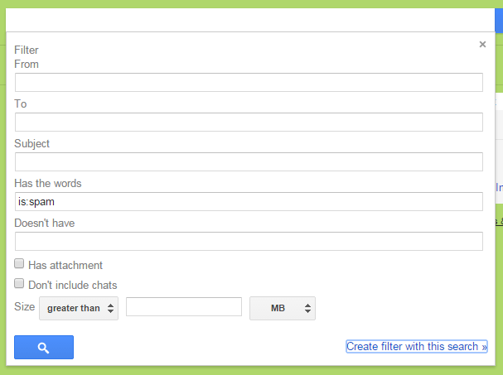Open the 'greater than' size dropdown
503x375 pixels.
[79, 308]
